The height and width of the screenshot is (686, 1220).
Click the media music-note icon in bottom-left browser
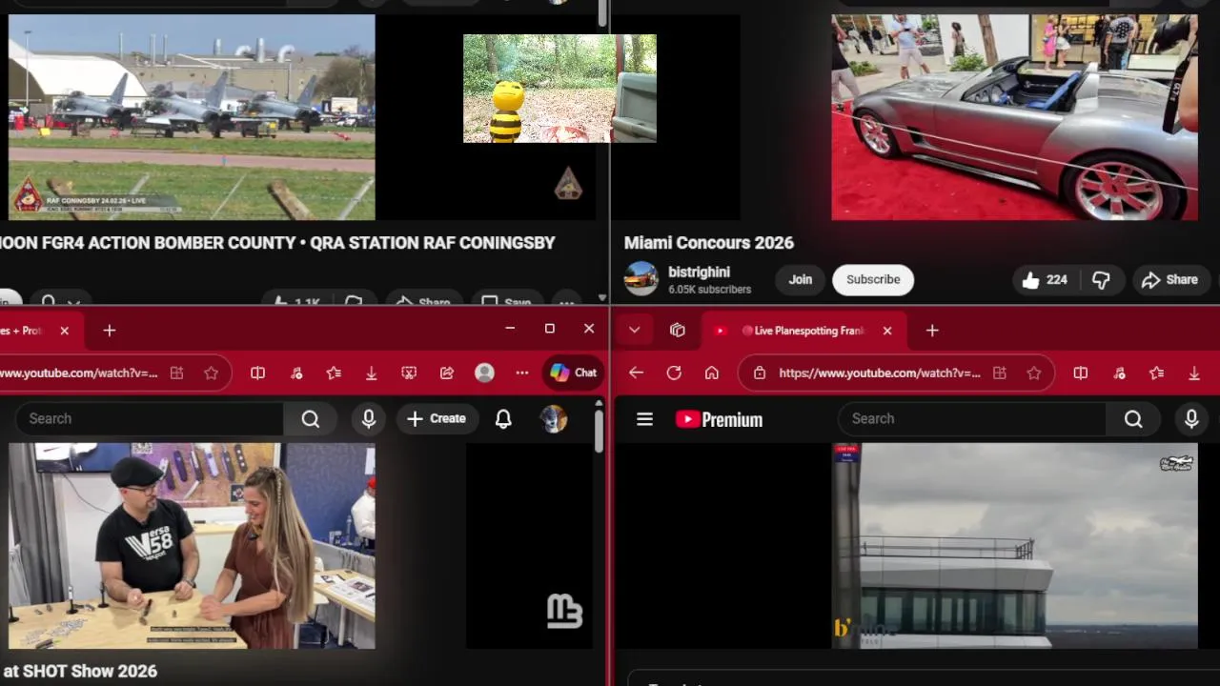click(296, 373)
